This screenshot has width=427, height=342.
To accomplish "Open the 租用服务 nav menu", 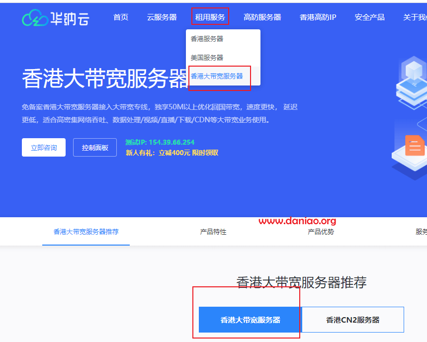I will click(x=210, y=17).
